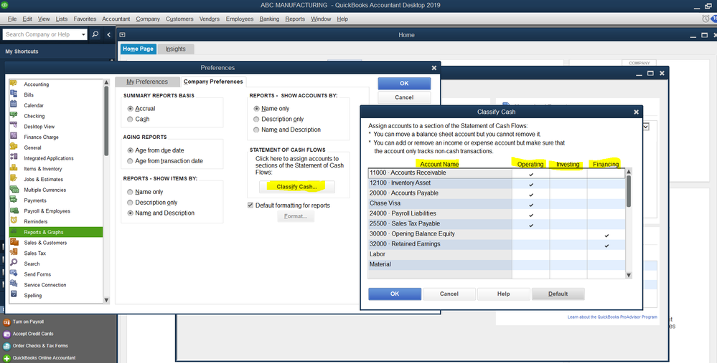Choose Age from transaction date

pos(131,161)
